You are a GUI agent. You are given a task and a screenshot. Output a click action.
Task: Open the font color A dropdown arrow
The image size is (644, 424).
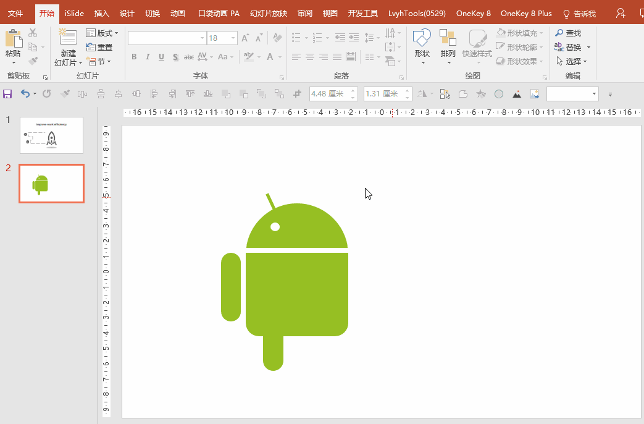coord(280,57)
